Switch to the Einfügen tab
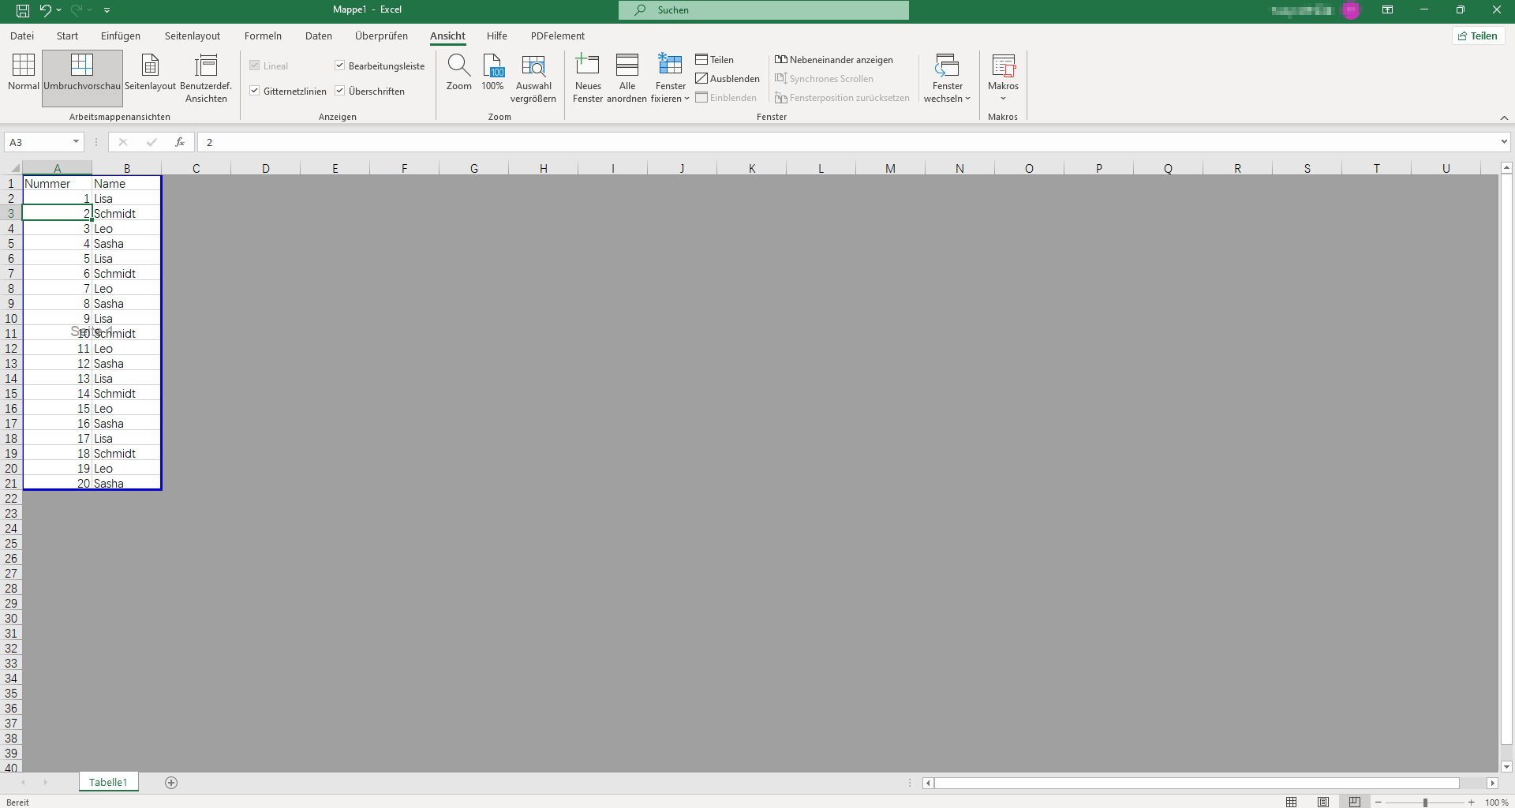Image resolution: width=1515 pixels, height=808 pixels. pos(121,36)
